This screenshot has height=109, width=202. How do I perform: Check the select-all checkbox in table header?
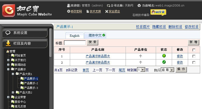pyautogui.click(x=194, y=50)
